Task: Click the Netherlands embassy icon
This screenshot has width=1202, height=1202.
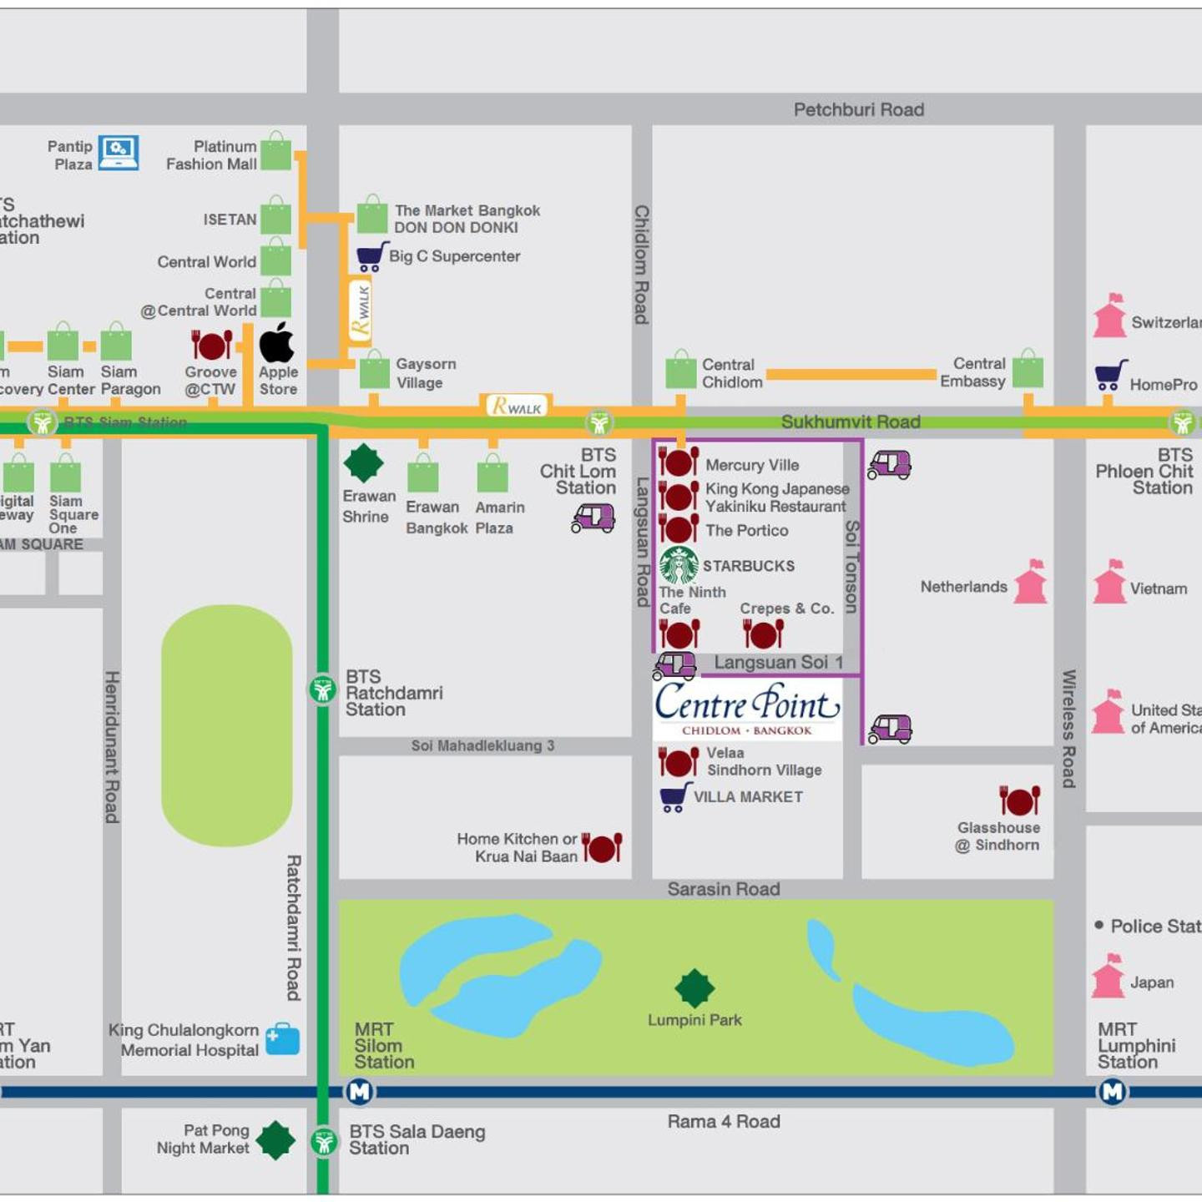Action: click(1031, 581)
